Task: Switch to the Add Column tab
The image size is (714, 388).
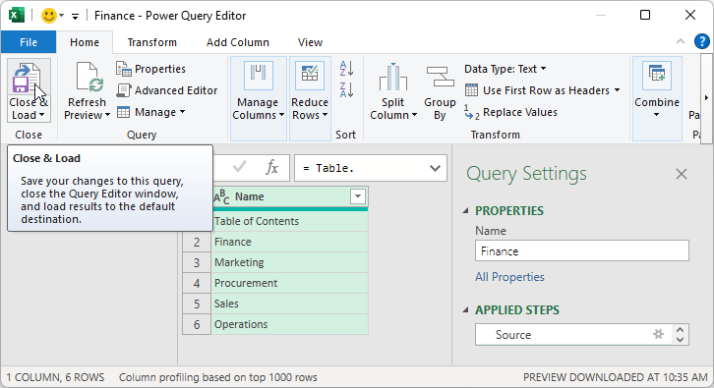Action: [238, 42]
